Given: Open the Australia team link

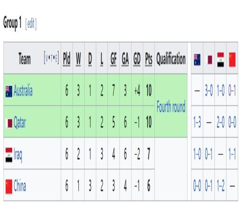Looking at the screenshot, I should pyautogui.click(x=23, y=91).
